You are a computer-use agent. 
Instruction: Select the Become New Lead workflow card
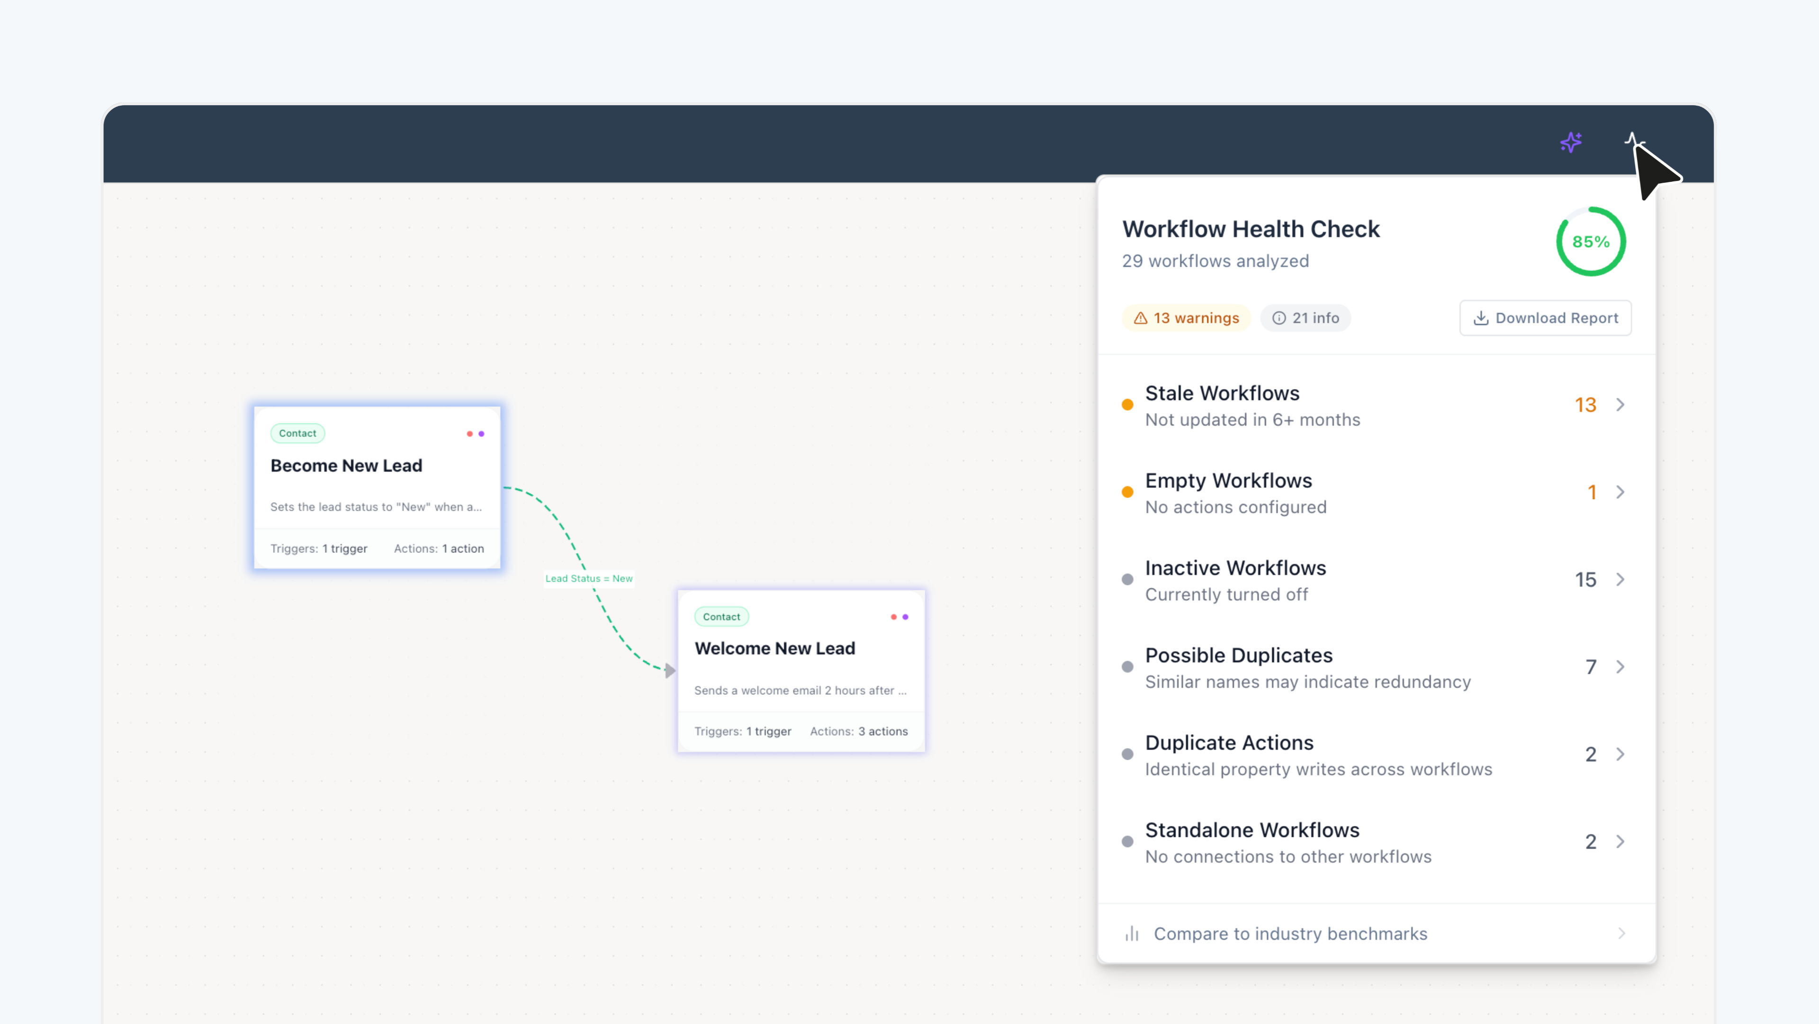(x=377, y=487)
